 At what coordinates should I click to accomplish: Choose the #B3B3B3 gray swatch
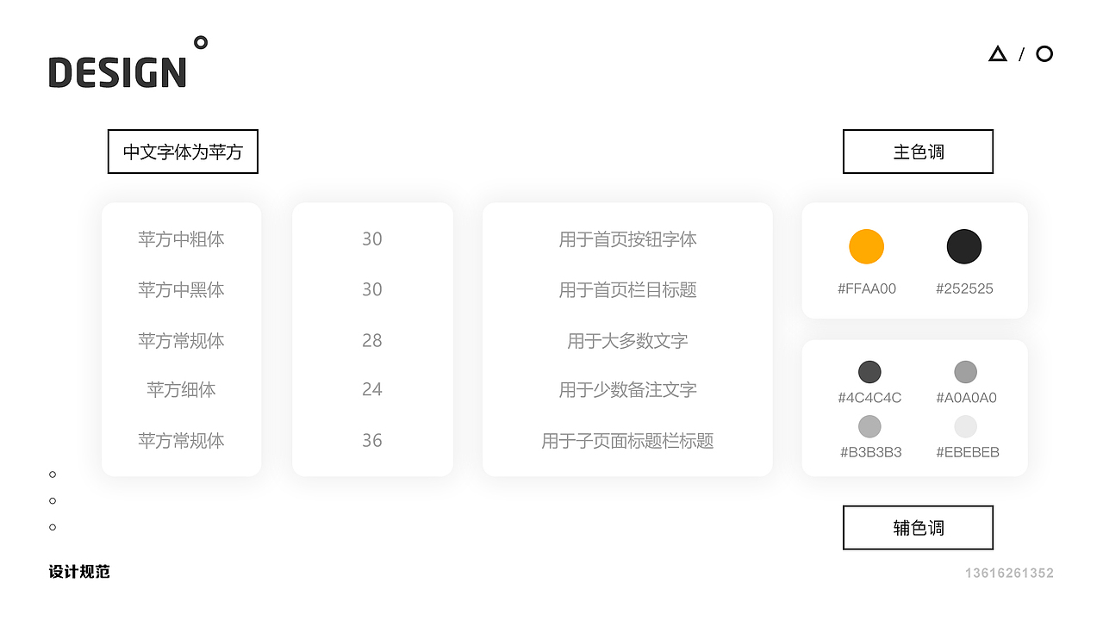click(x=869, y=426)
